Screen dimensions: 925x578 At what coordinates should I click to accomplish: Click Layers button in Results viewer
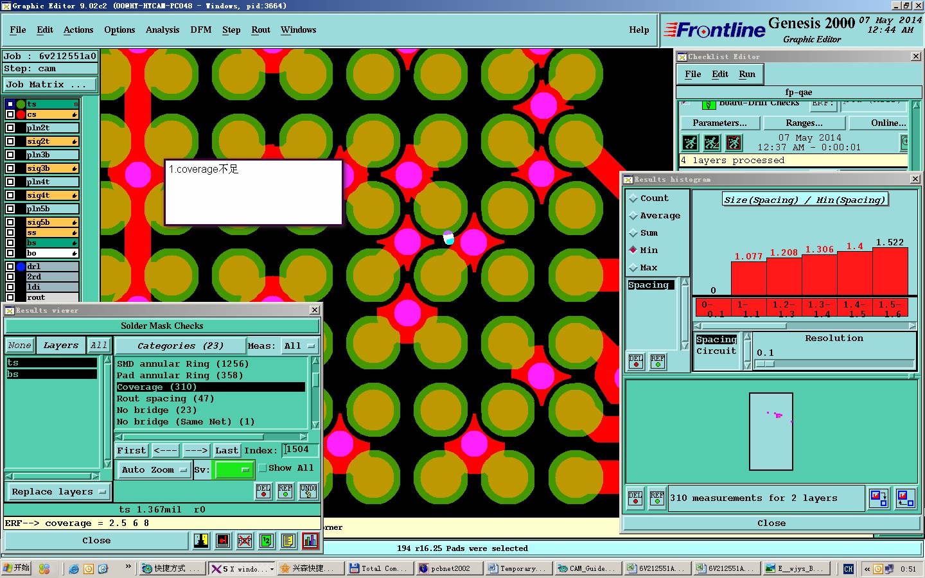(x=61, y=346)
